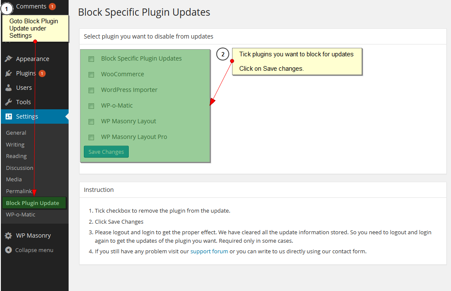Tick the WooCommerce checkbox
451x291 pixels.
click(91, 75)
